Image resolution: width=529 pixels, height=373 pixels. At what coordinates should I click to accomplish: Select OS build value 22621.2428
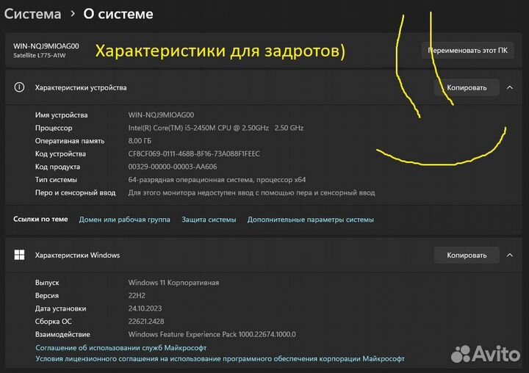coord(146,322)
